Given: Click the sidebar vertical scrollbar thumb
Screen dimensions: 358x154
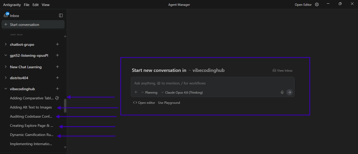Looking at the screenshot, I should (65, 106).
